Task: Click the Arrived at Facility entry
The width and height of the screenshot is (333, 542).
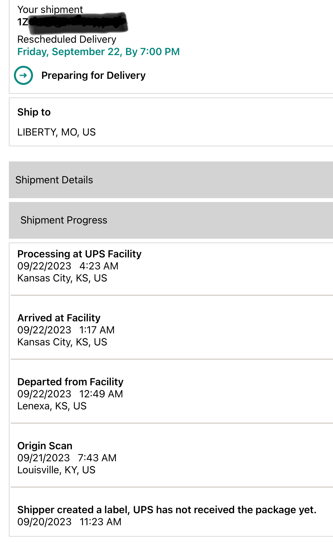Action: point(59,318)
